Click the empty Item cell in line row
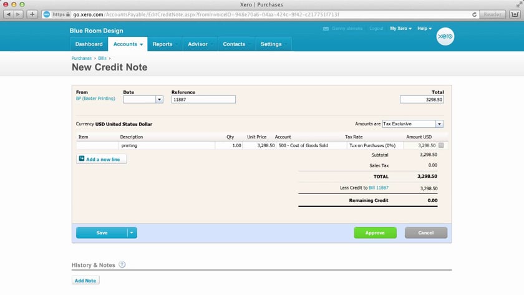 [97, 145]
